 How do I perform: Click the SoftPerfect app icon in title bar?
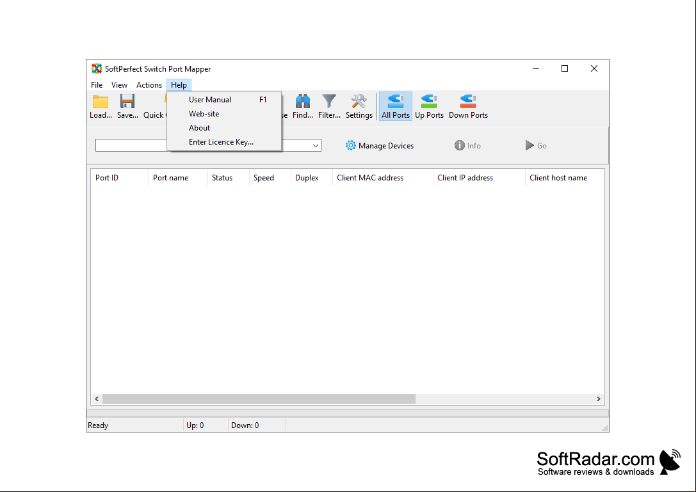click(96, 68)
